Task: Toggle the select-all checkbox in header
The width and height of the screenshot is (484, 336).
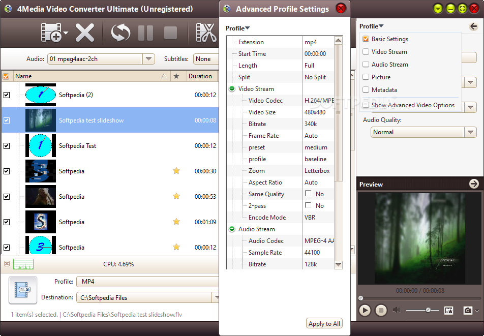Action: [x=6, y=76]
